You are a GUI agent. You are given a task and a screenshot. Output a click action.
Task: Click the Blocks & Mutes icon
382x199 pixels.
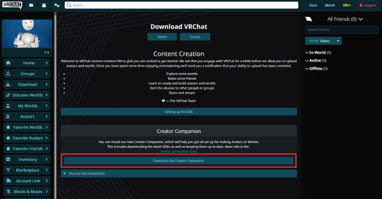[8, 191]
